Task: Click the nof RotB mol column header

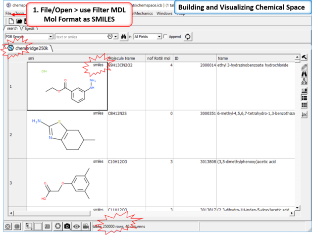Action: click(x=158, y=58)
